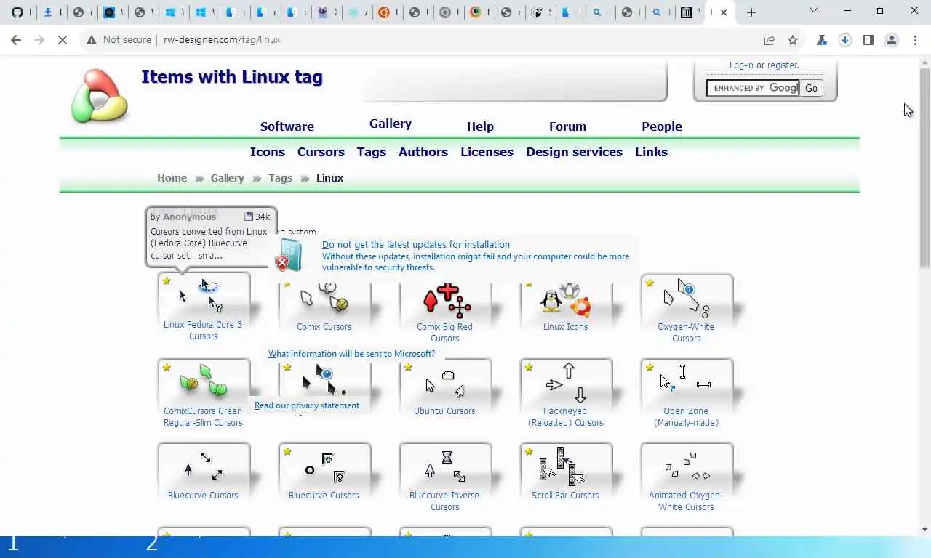This screenshot has width=931, height=558.
Task: Click 'Read our privacy statement' link
Action: click(x=307, y=405)
